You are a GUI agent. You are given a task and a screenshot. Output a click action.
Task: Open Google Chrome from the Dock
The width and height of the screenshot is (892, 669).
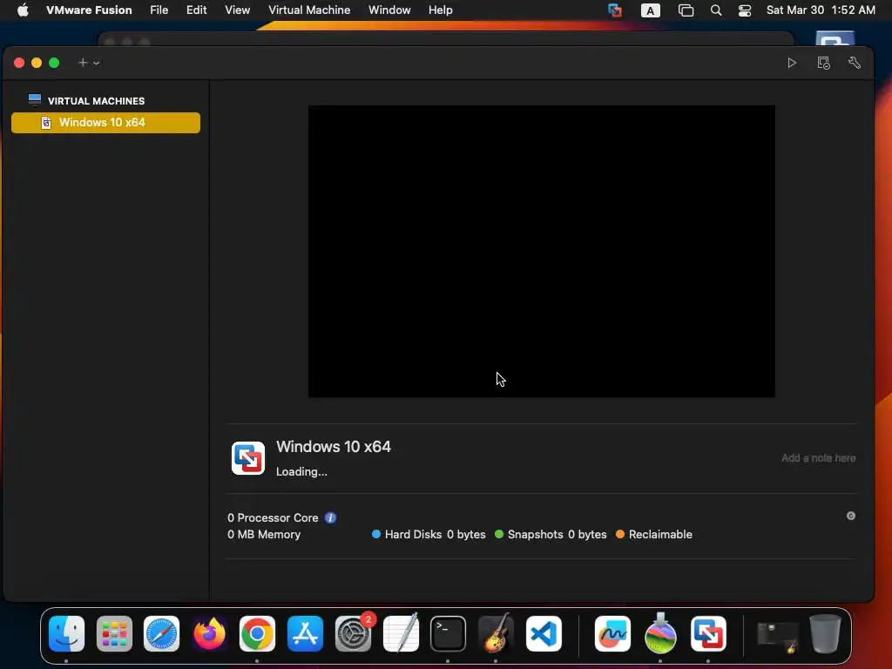click(257, 634)
